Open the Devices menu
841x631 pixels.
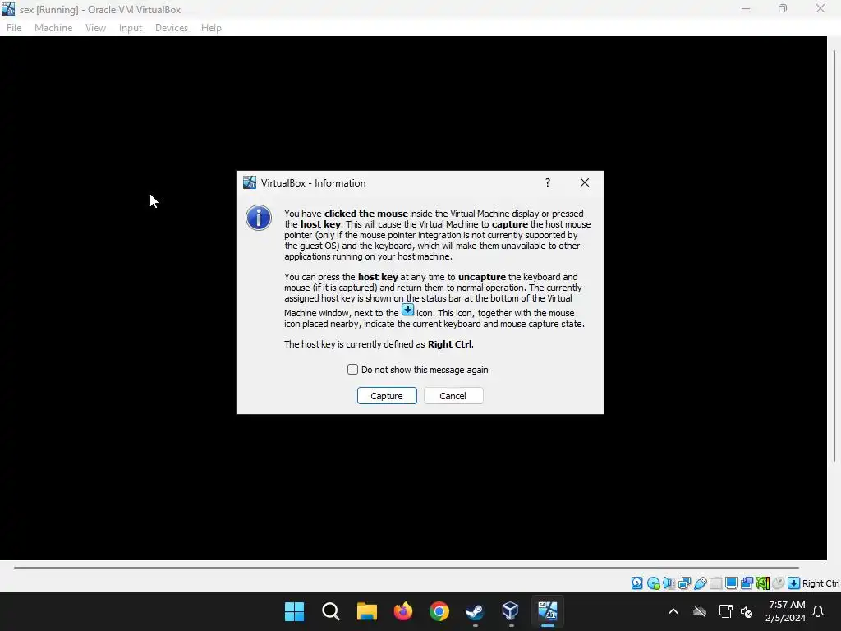click(172, 28)
